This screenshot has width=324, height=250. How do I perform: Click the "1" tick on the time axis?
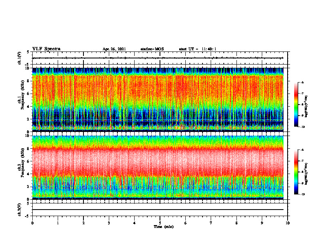tap(58, 223)
